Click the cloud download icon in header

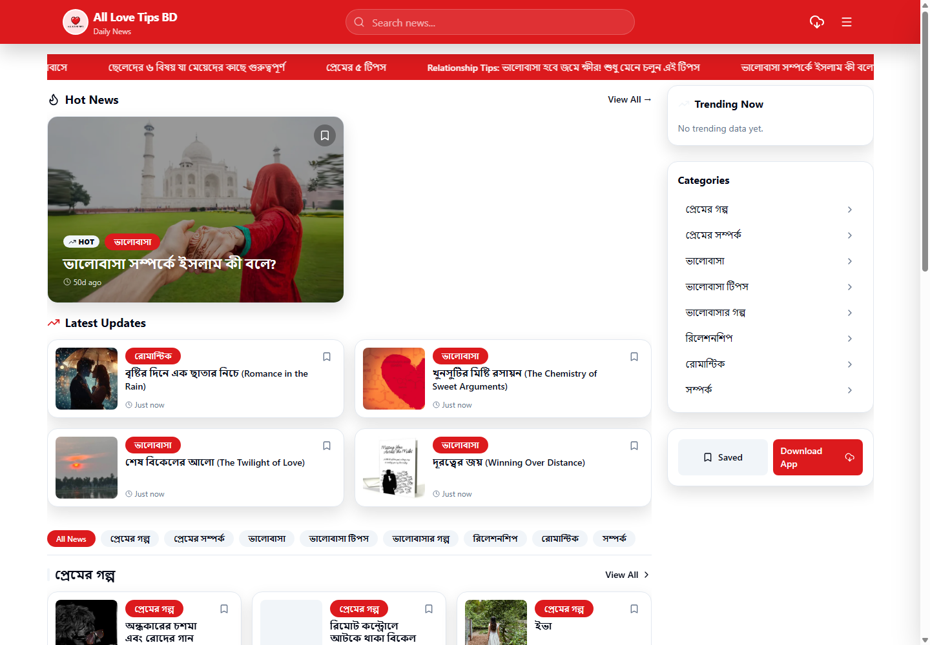pyautogui.click(x=817, y=22)
